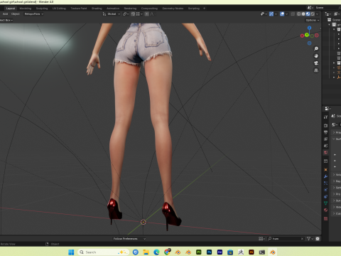The image size is (341, 256).
Task: Toggle X-ray mode in viewport header
Action: pyautogui.click(x=293, y=14)
